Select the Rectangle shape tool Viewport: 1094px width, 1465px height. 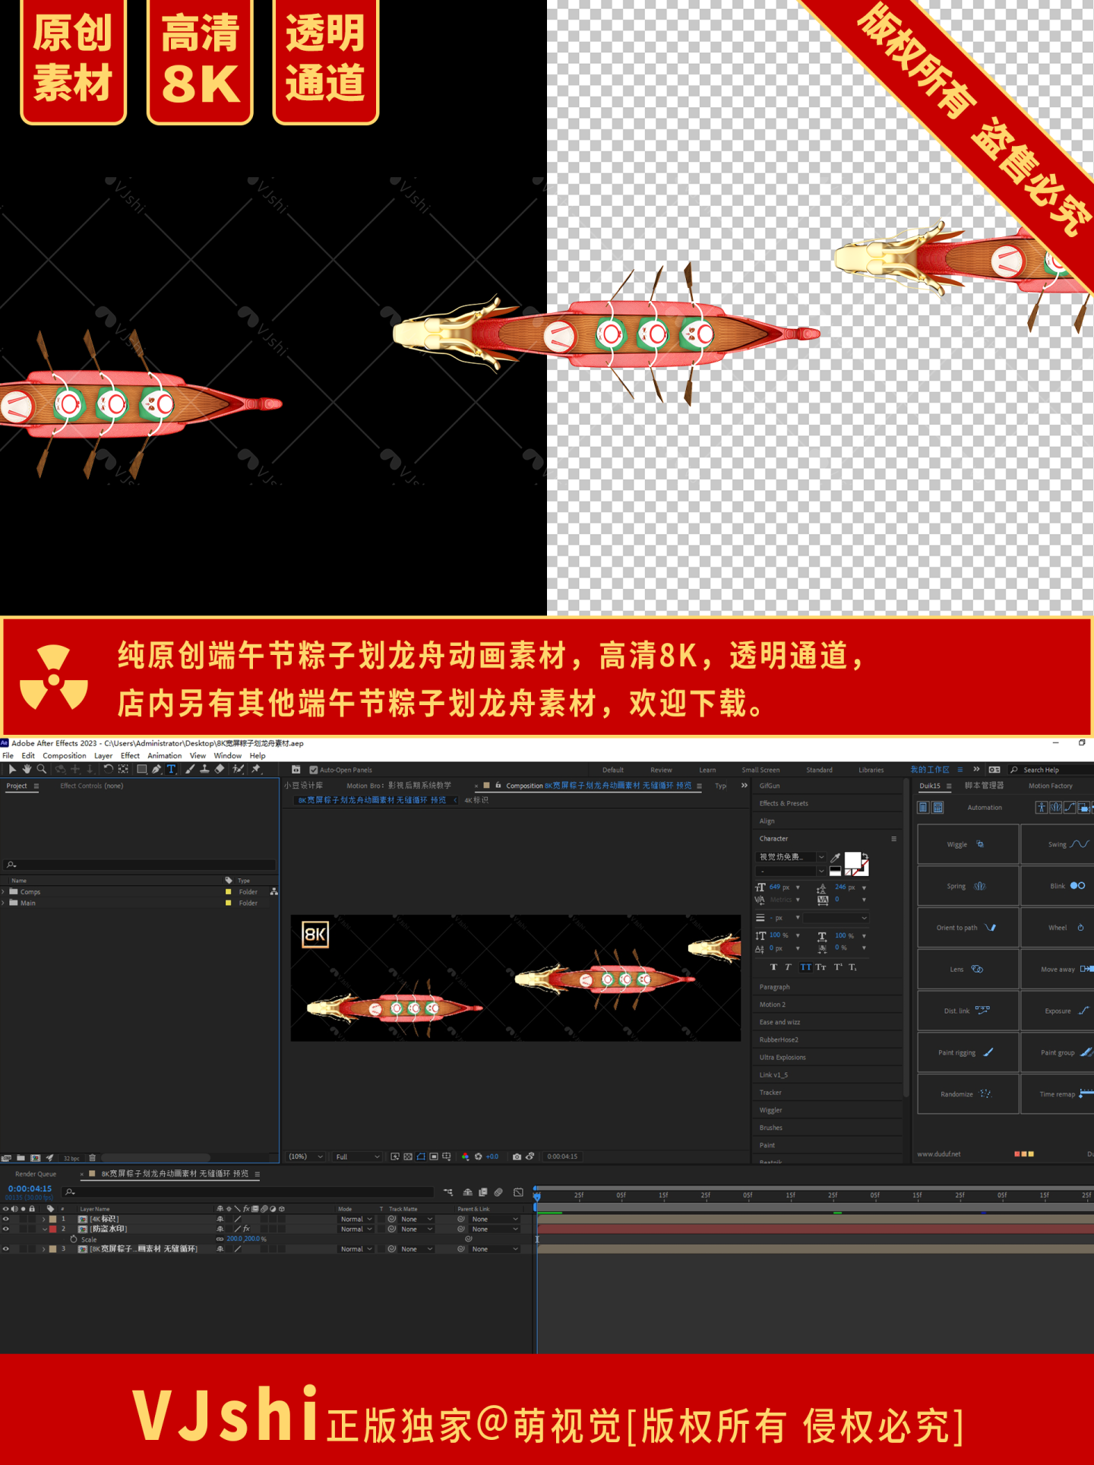click(141, 769)
